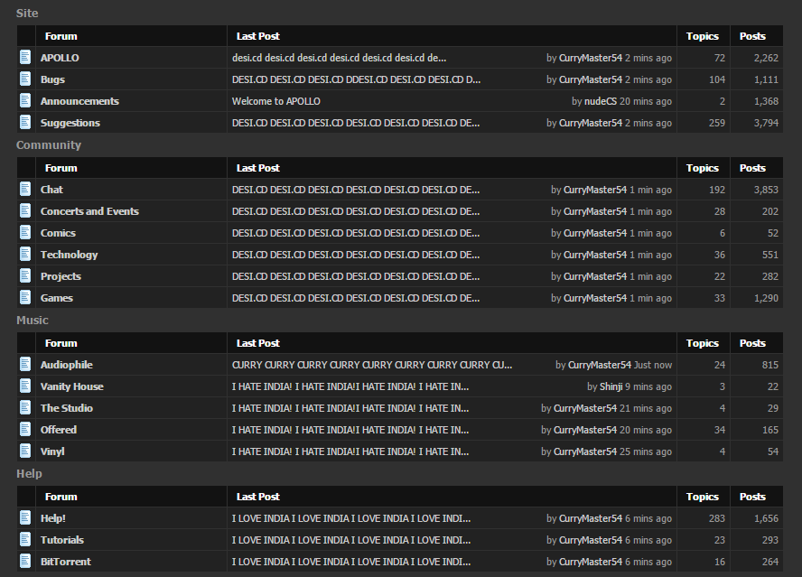Viewport: 802px width, 577px height.
Task: Click the 3,853 posts count for Chat
Action: [766, 190]
